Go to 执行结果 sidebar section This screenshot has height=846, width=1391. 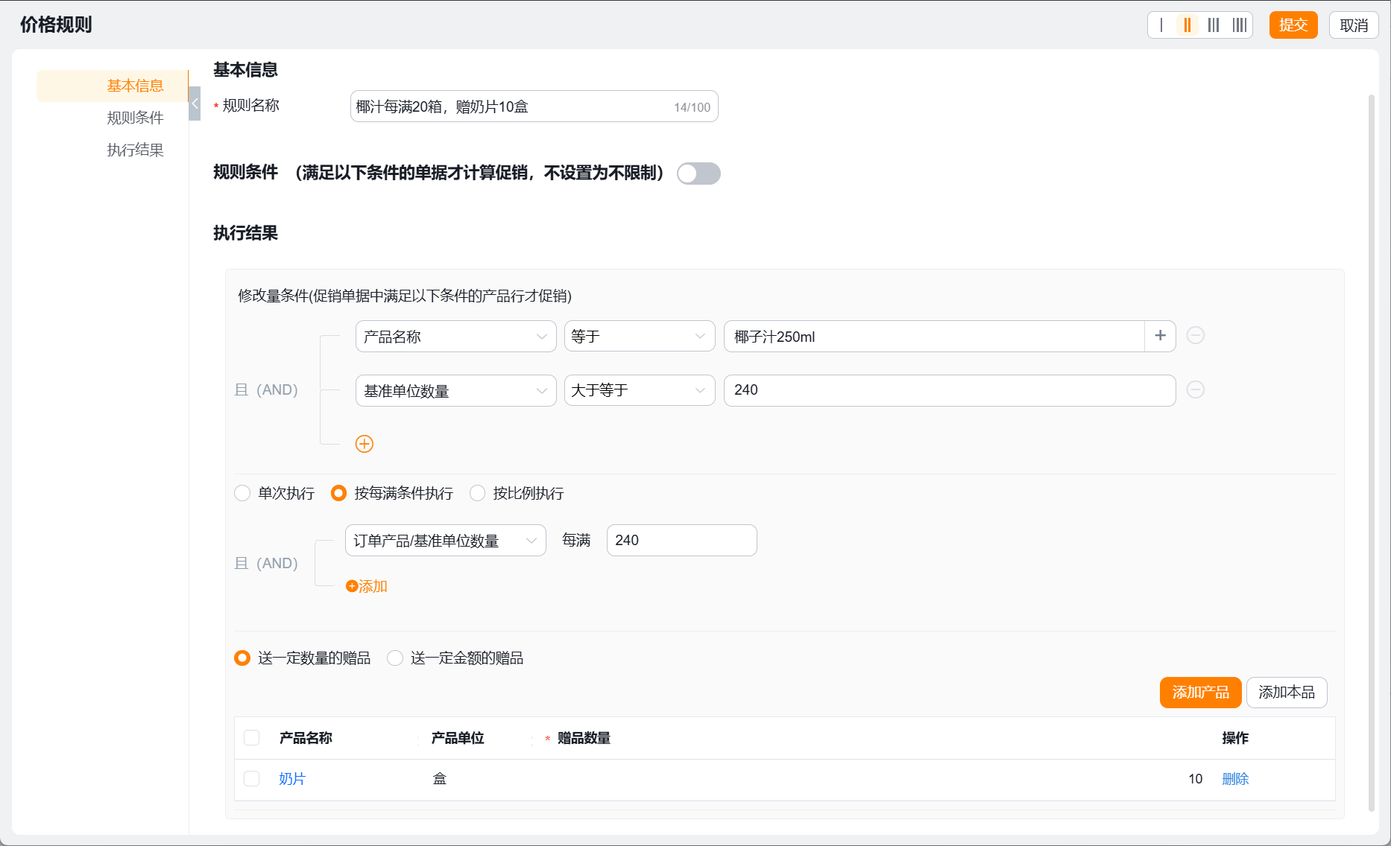135,150
